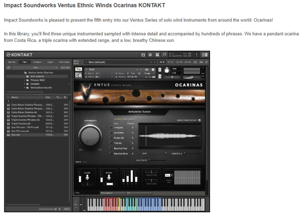Viewport: 303px width, 215px height.
Task: Click the AUTO preview button
Action: pyautogui.click(x=67, y=209)
